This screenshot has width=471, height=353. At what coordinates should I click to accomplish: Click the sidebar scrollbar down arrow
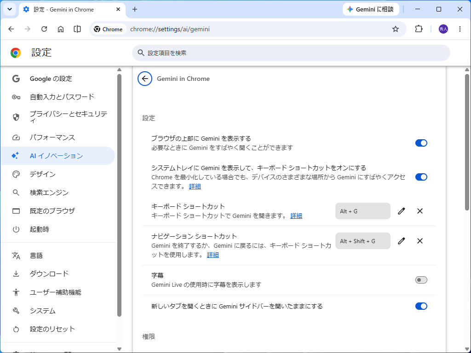tap(119, 349)
